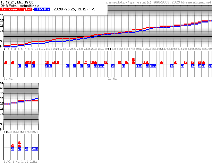This screenshot has height=163, width=212.
Task: Click minute 16 on the first-half axis
Action: pos(57,49)
